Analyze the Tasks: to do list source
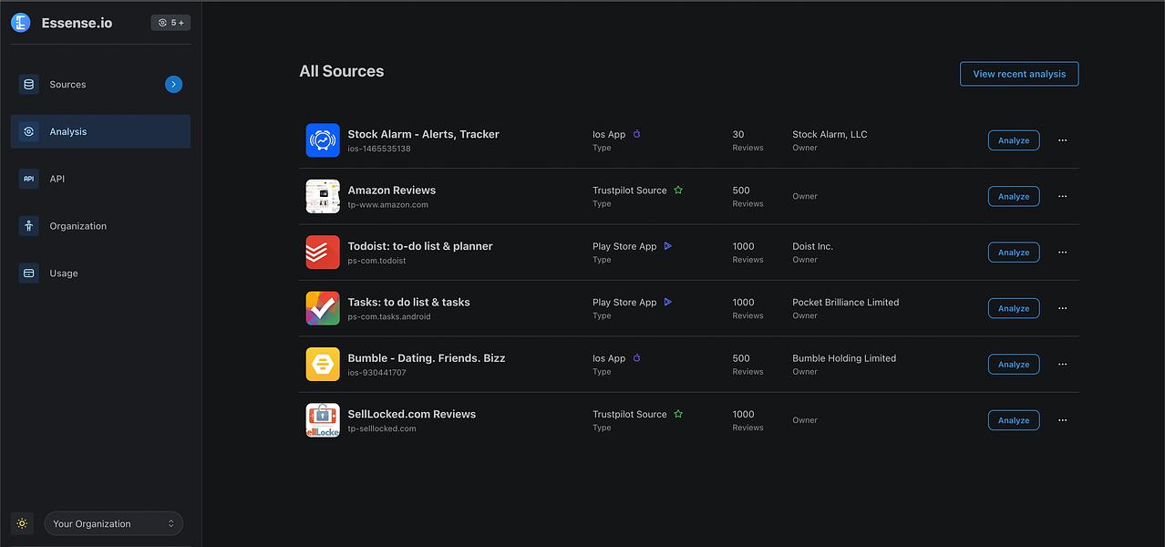This screenshot has width=1165, height=547. [1014, 308]
